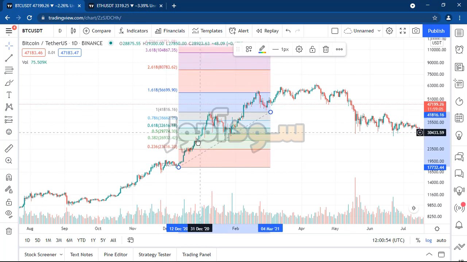This screenshot has width=467, height=262.
Task: Open Ideas stream lightbulb icon
Action: point(459,135)
